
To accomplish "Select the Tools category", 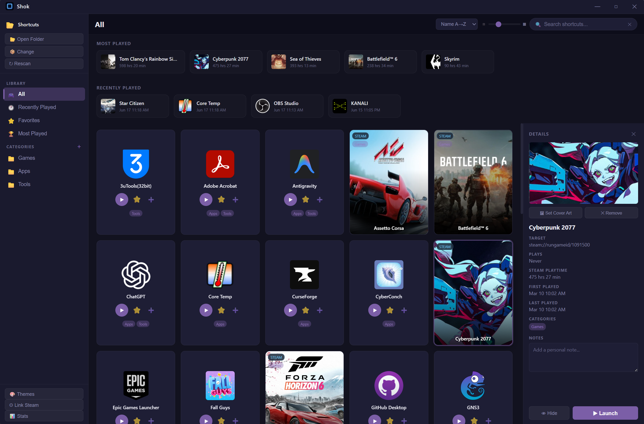I will pos(44,184).
